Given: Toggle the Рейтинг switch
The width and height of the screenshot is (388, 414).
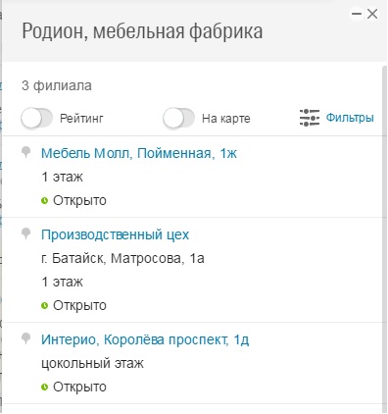Looking at the screenshot, I should pos(36,118).
